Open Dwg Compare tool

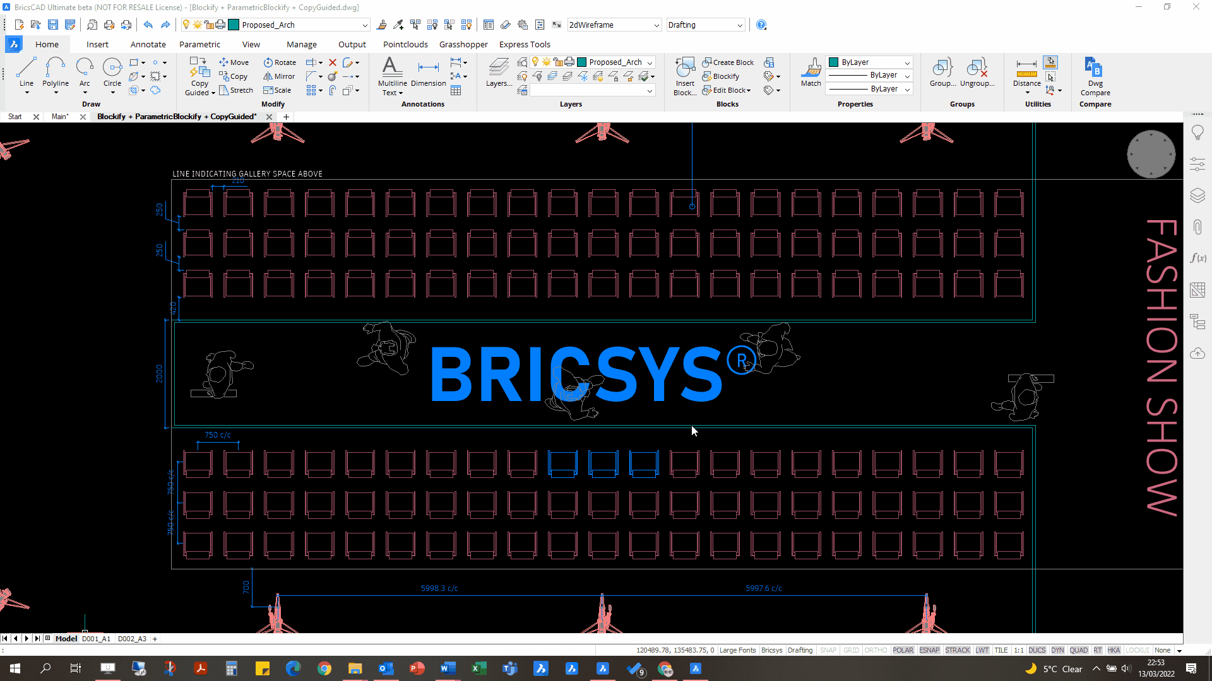[1095, 76]
